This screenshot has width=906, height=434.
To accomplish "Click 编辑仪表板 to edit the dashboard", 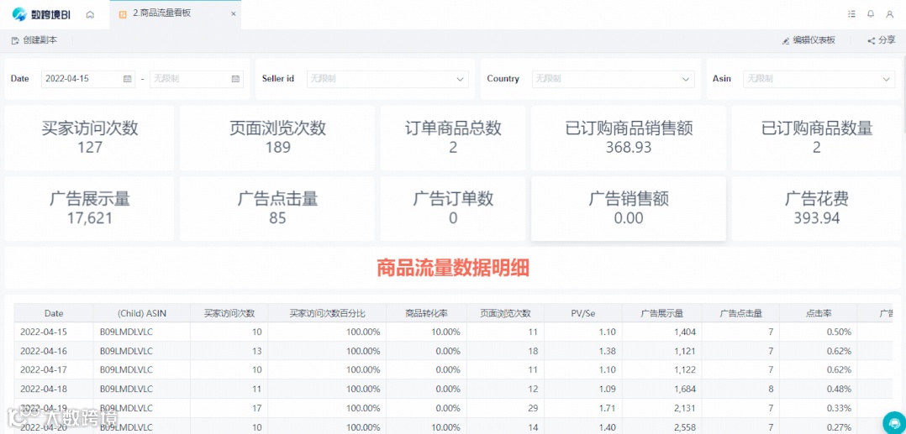I will pyautogui.click(x=808, y=40).
